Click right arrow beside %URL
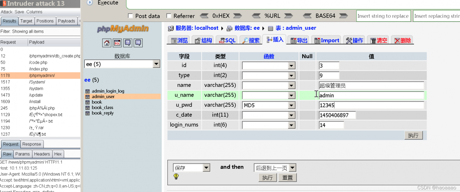Image resolution: width=460 pixels, height=192 pixels. (288, 16)
